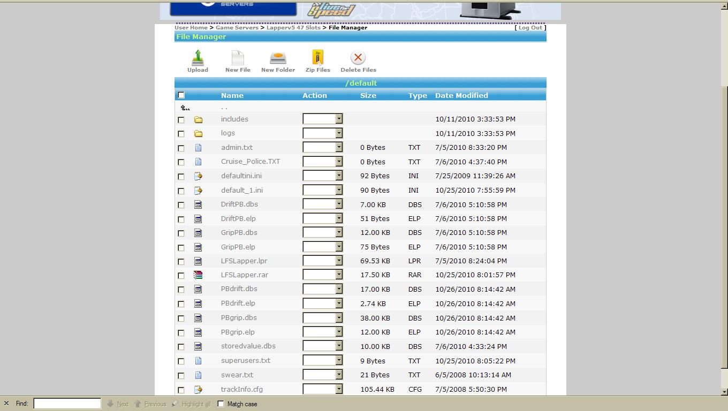Tick the checkbox for superusers.txt
728x411 pixels.
(181, 361)
